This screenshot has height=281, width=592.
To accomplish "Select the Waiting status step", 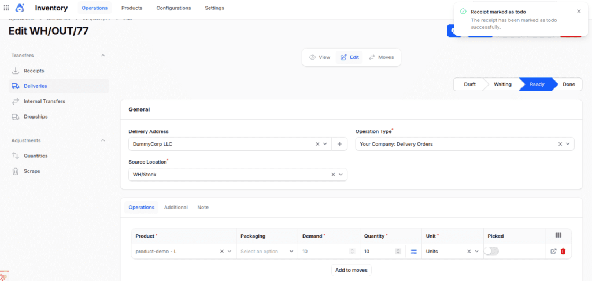I will (502, 84).
